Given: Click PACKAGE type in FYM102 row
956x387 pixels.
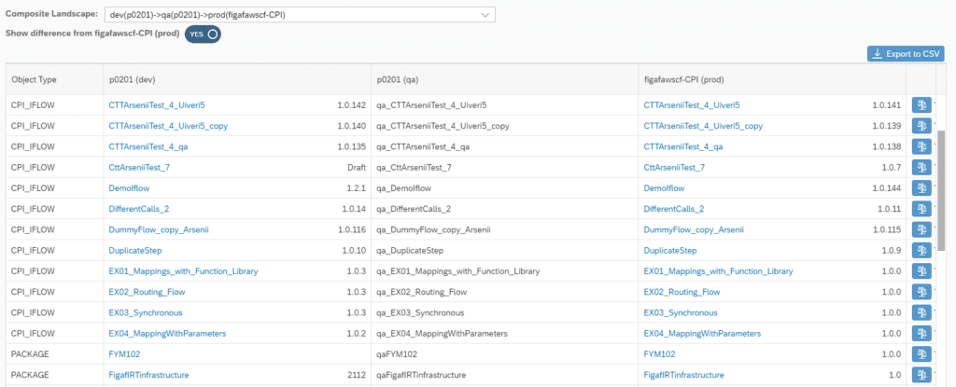Looking at the screenshot, I should click(30, 354).
